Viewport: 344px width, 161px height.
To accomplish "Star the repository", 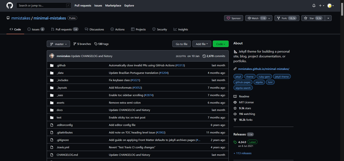I will coord(313,18).
